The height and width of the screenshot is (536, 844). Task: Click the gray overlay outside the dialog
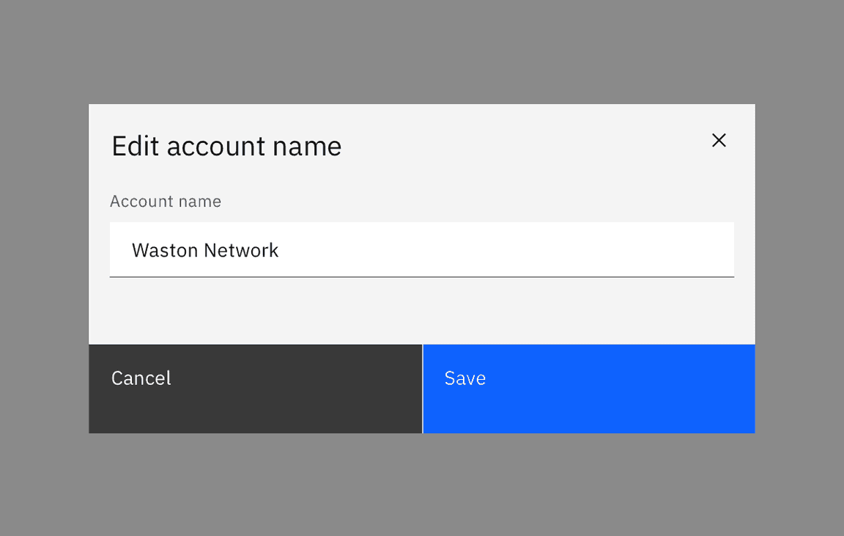[422, 491]
